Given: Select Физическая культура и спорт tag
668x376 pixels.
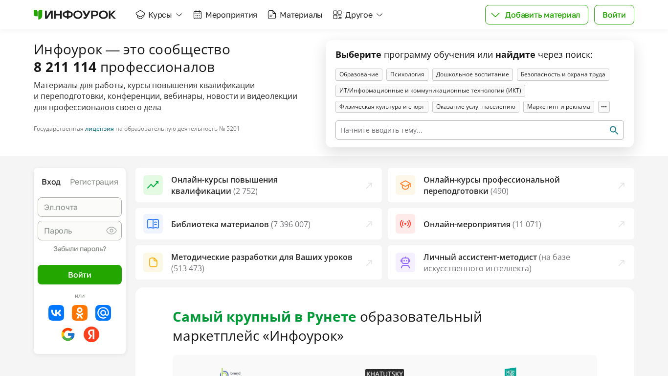Looking at the screenshot, I should tap(382, 107).
